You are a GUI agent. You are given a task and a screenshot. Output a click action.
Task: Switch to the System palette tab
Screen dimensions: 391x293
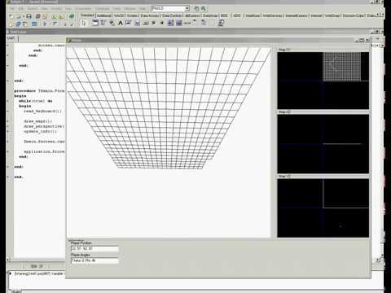(x=132, y=15)
